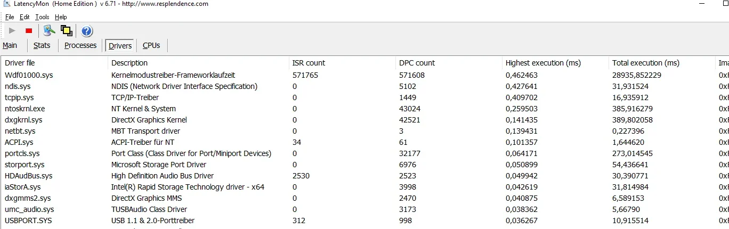The height and width of the screenshot is (229, 729).
Task: Go to the CPUs tab
Action: pos(151,46)
